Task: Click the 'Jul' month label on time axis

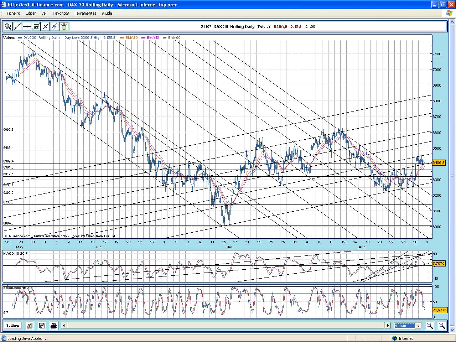Action: pyautogui.click(x=230, y=247)
